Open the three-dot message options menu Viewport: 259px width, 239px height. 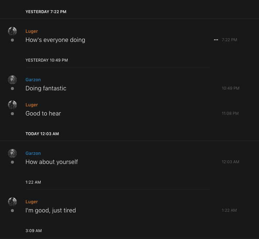click(x=216, y=40)
